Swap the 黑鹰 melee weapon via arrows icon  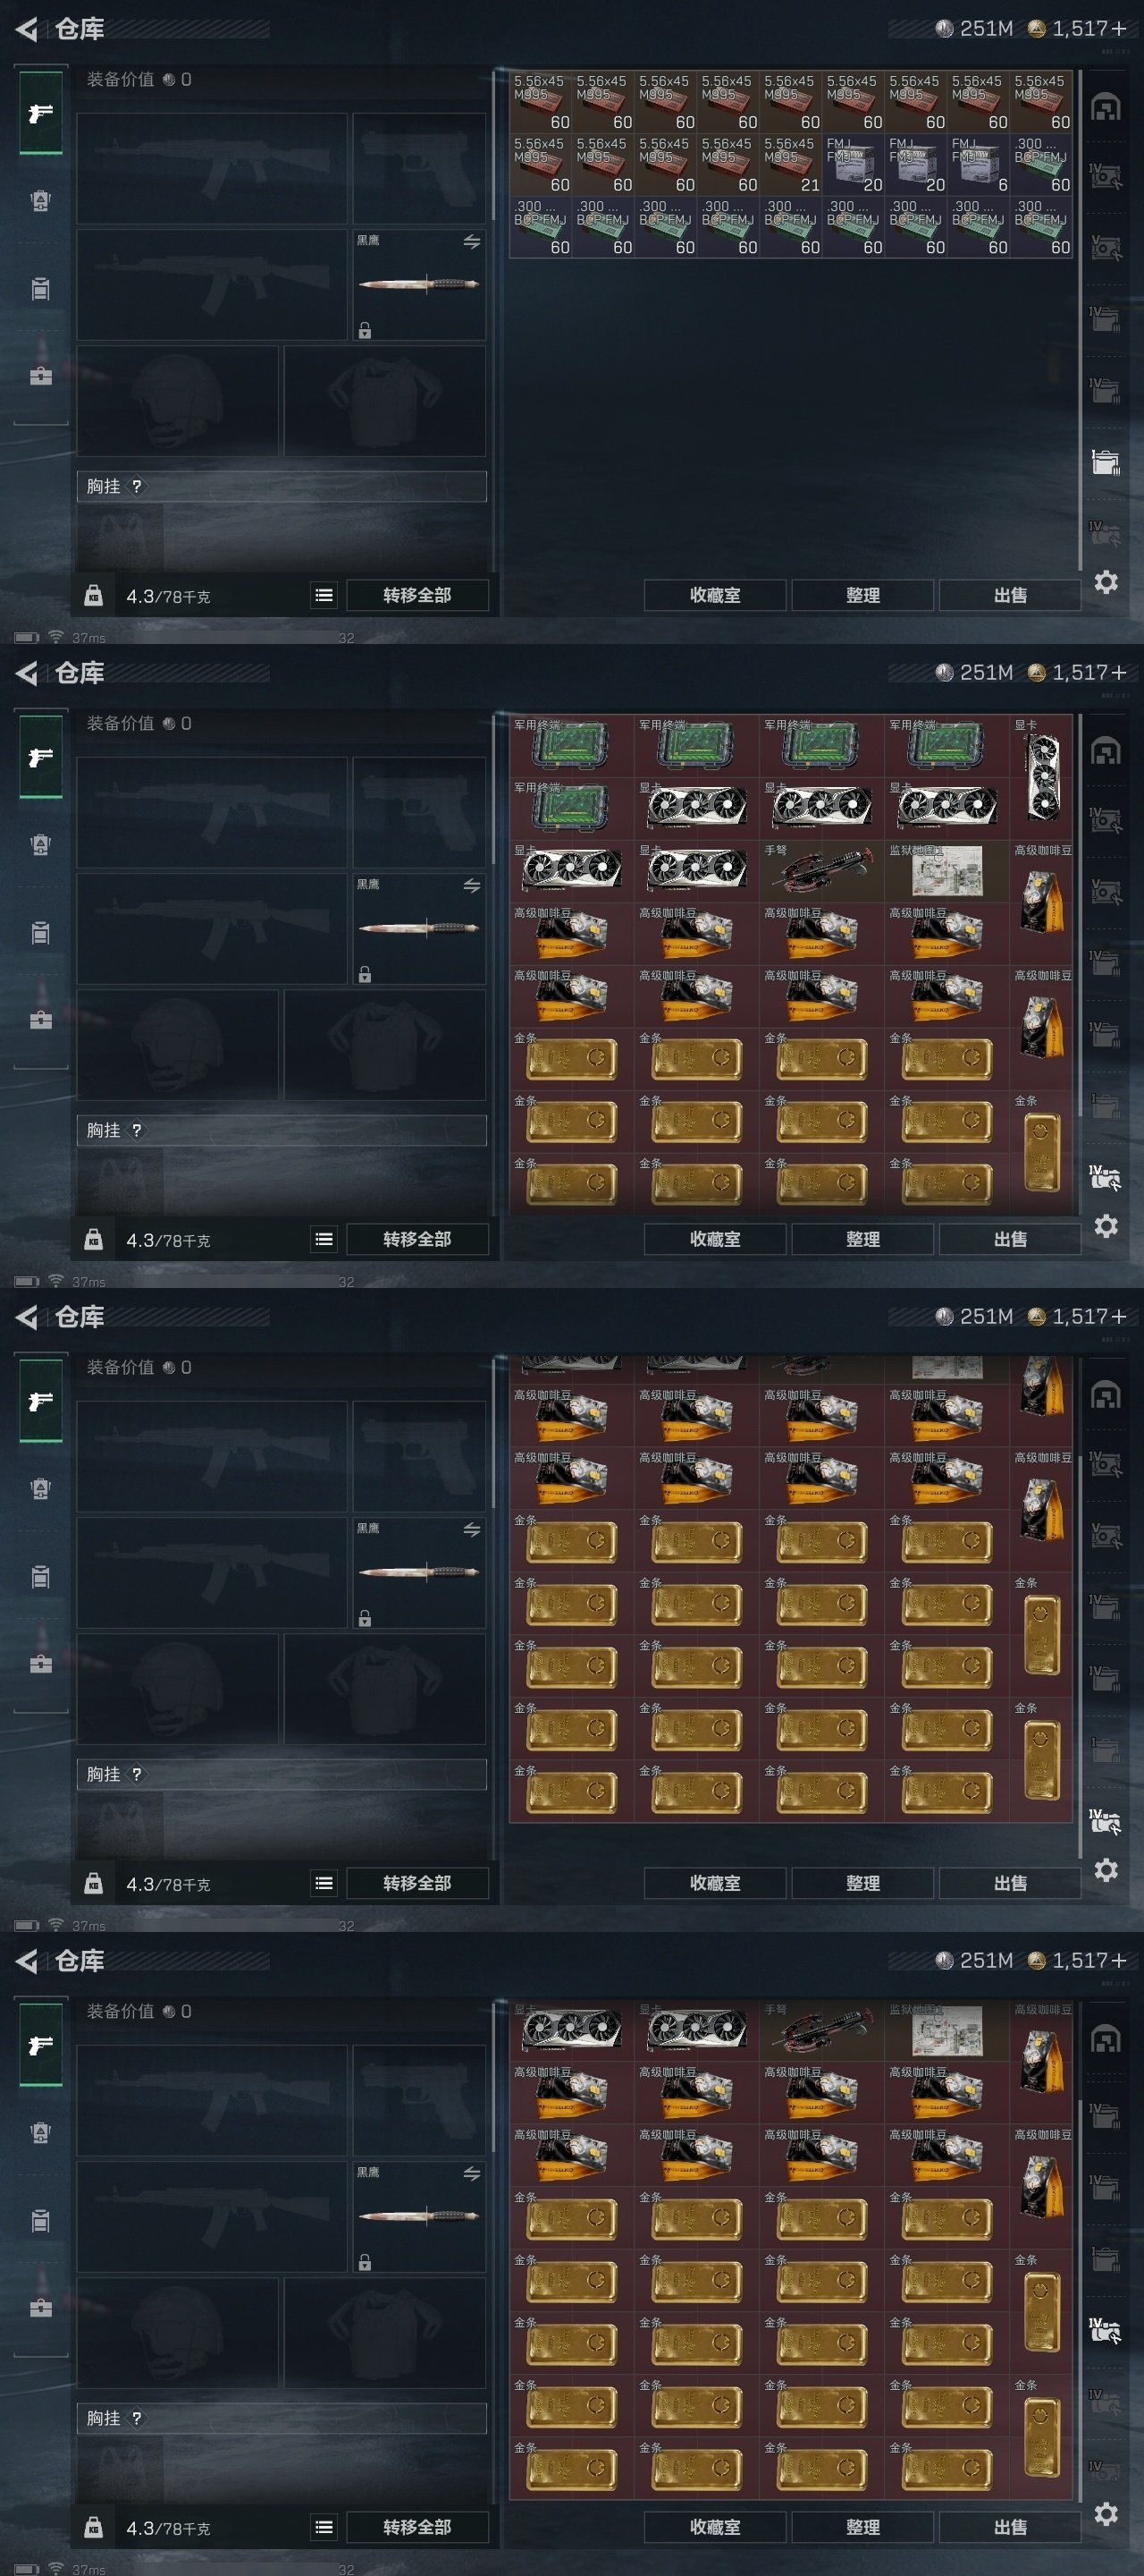[x=472, y=242]
